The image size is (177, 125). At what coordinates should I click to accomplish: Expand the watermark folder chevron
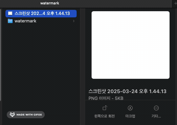(x=73, y=21)
